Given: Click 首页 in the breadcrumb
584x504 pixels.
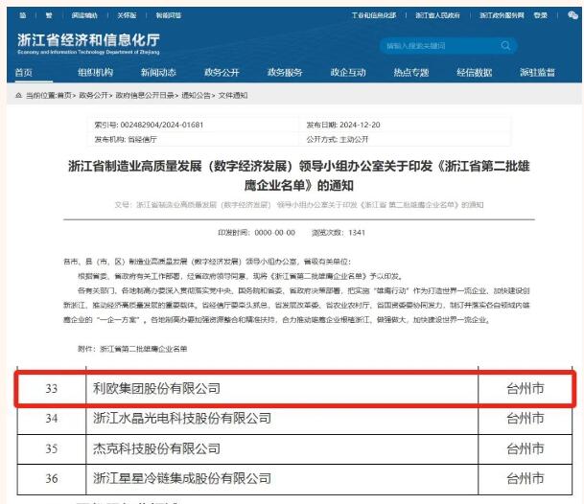Looking at the screenshot, I should pyautogui.click(x=64, y=96).
